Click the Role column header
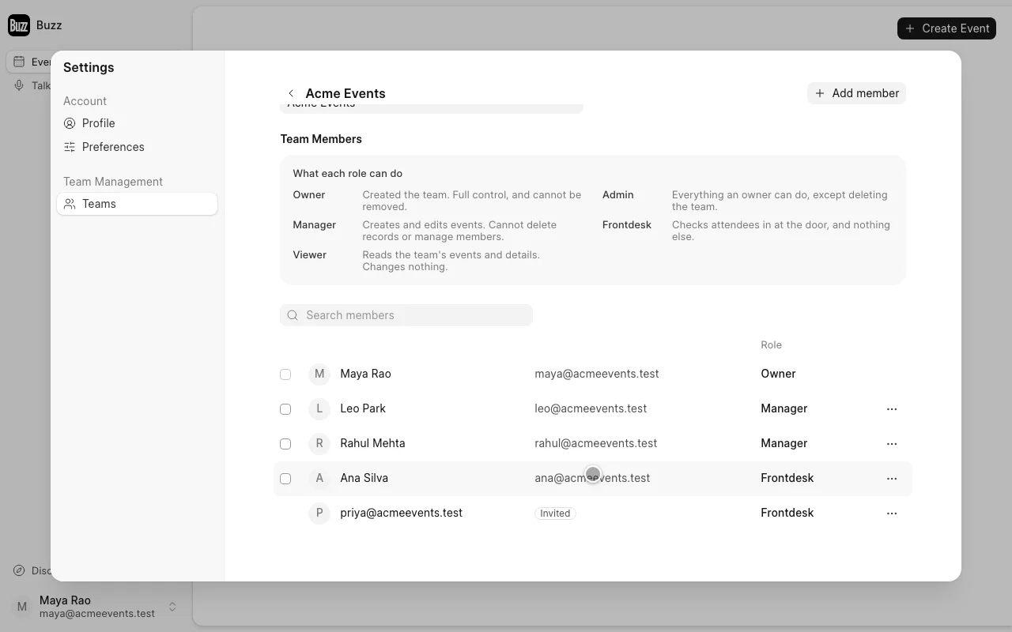Image resolution: width=1012 pixels, height=632 pixels. [x=771, y=345]
